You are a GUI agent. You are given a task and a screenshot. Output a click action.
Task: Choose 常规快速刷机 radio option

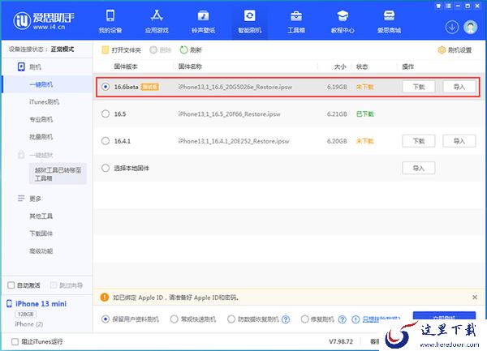click(x=174, y=319)
